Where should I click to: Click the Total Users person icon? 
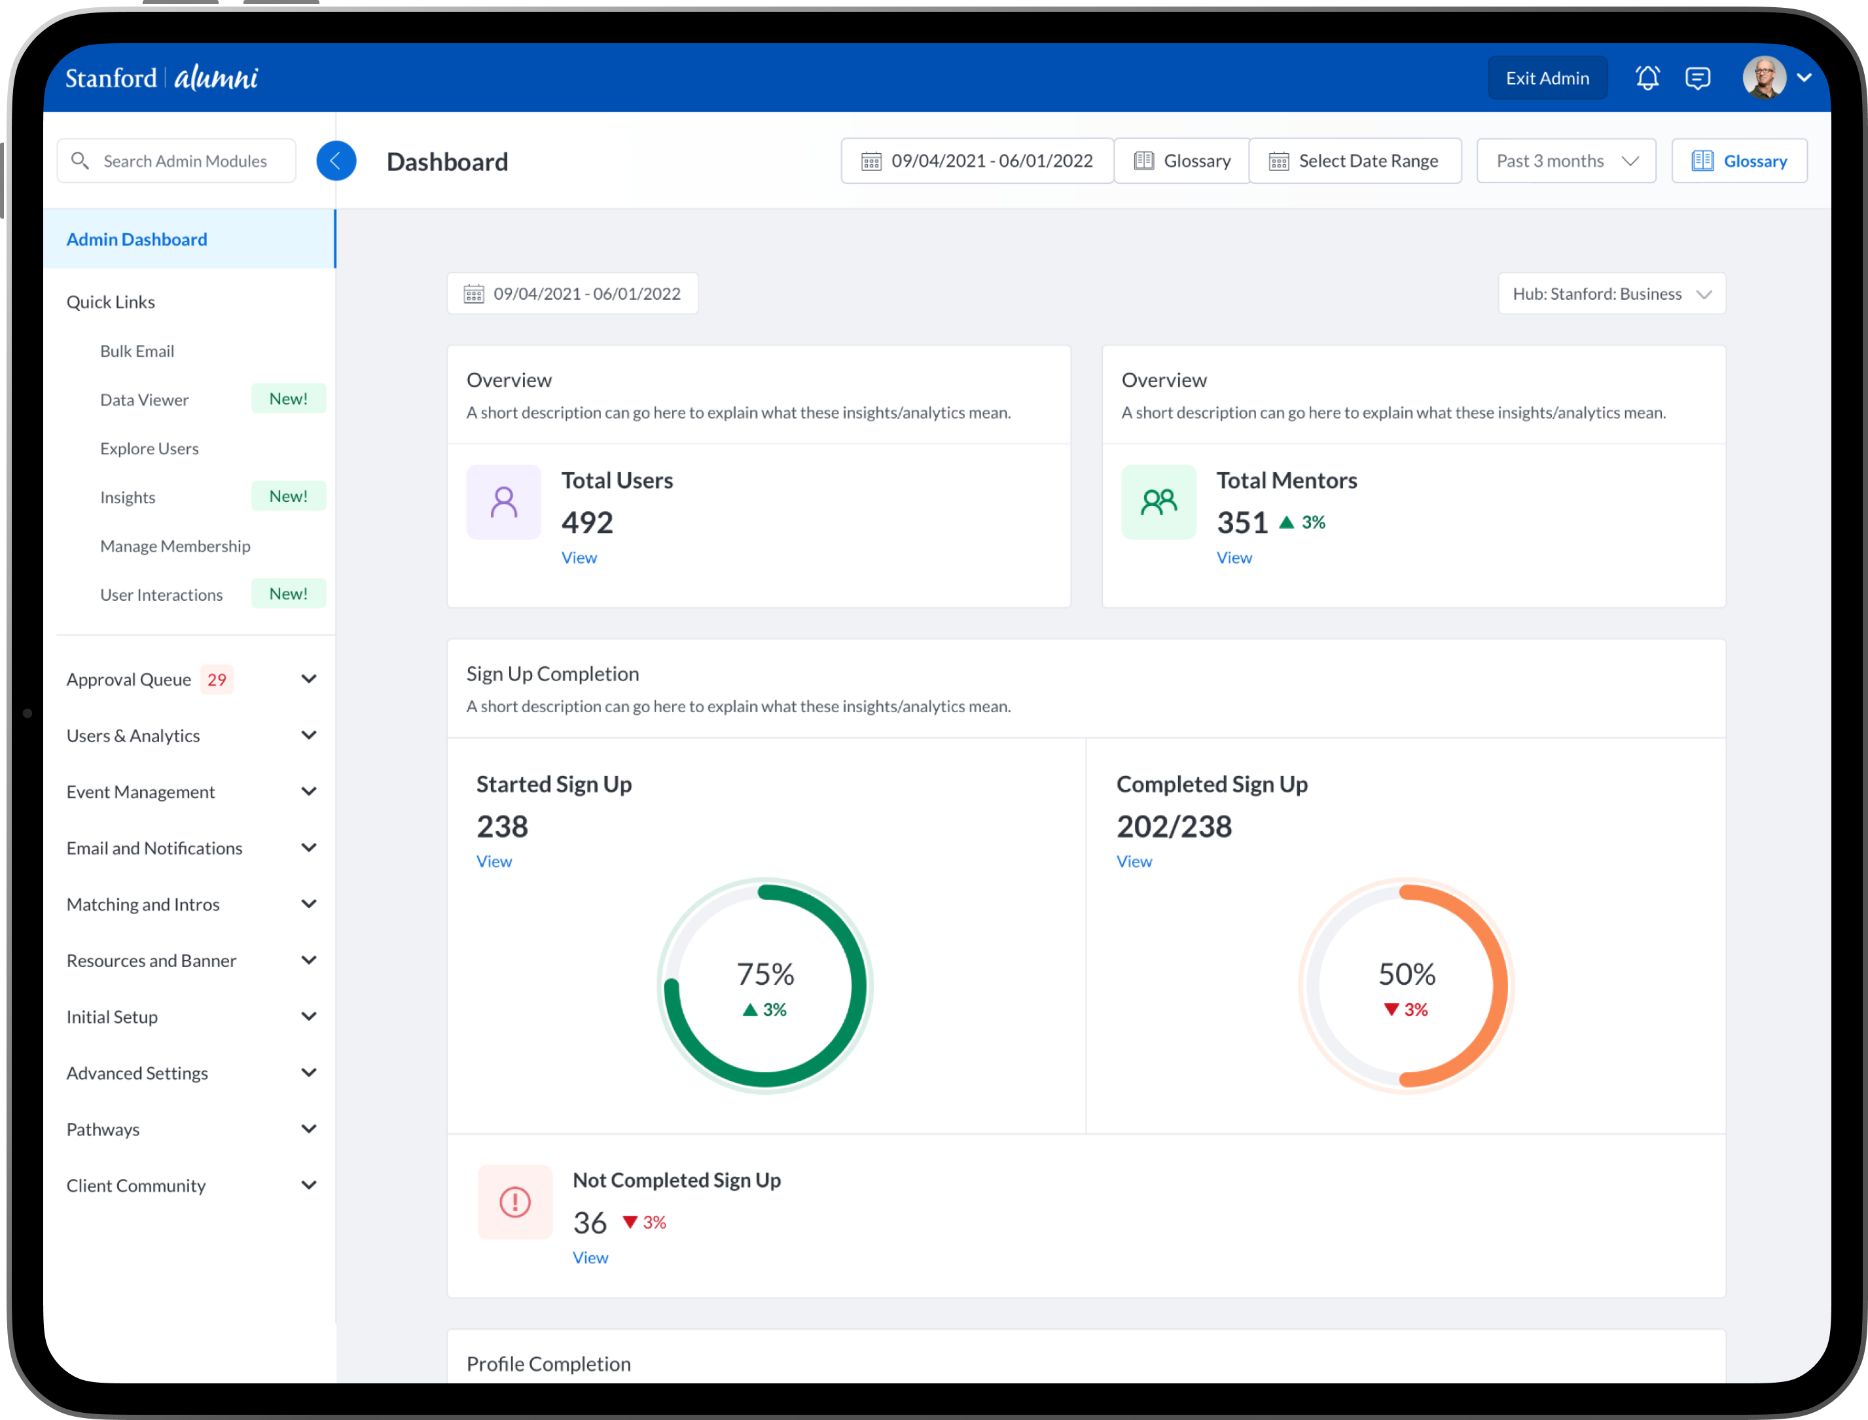click(x=504, y=501)
